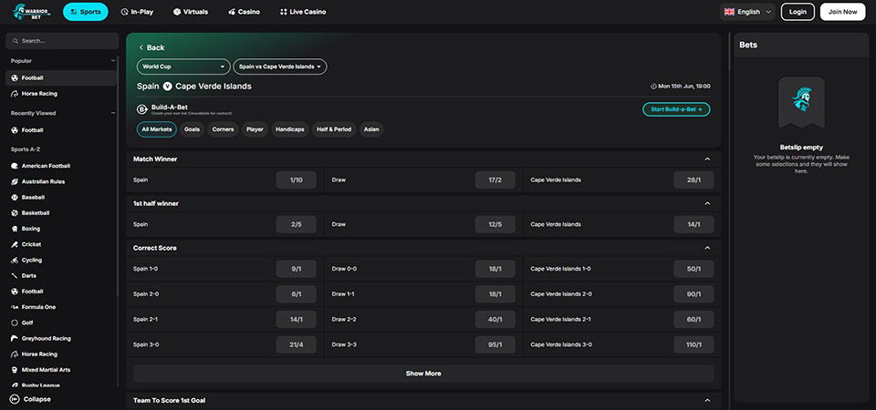The width and height of the screenshot is (876, 410).
Task: Click Football icon under Recently Viewed
Action: 15,130
